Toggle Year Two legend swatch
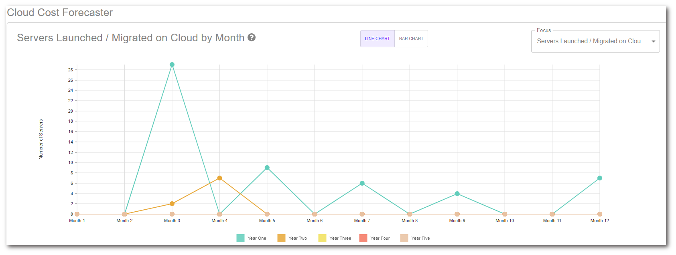Viewport: 676px width, 255px height. (x=281, y=238)
